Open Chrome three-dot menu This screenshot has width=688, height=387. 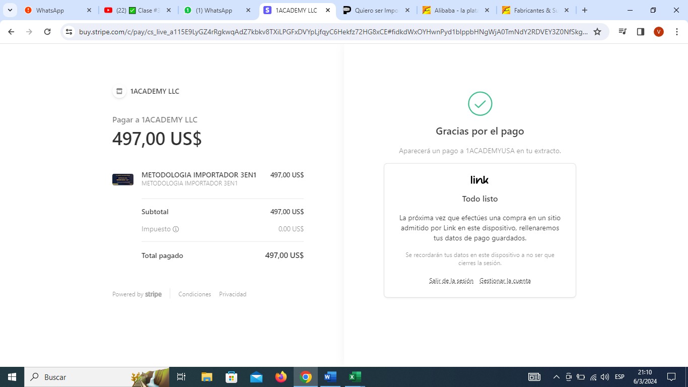677,32
